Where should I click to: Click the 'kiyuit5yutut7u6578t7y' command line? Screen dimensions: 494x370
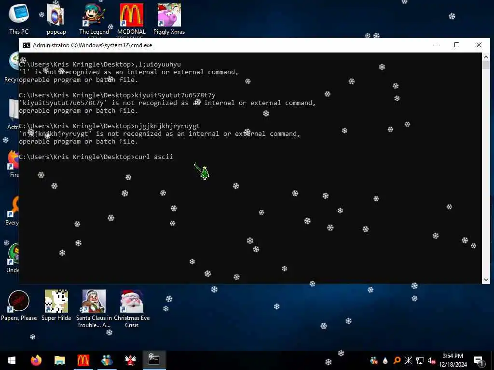pyautogui.click(x=117, y=95)
